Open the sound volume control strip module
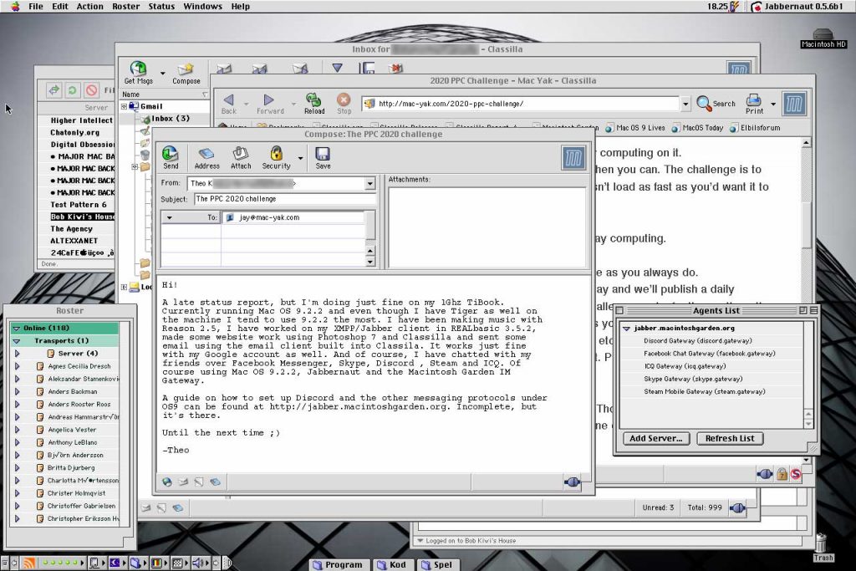This screenshot has height=571, width=856. pyautogui.click(x=199, y=563)
